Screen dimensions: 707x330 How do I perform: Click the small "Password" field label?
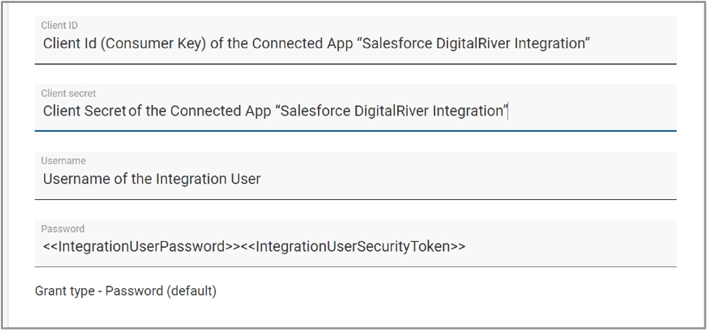click(x=63, y=229)
